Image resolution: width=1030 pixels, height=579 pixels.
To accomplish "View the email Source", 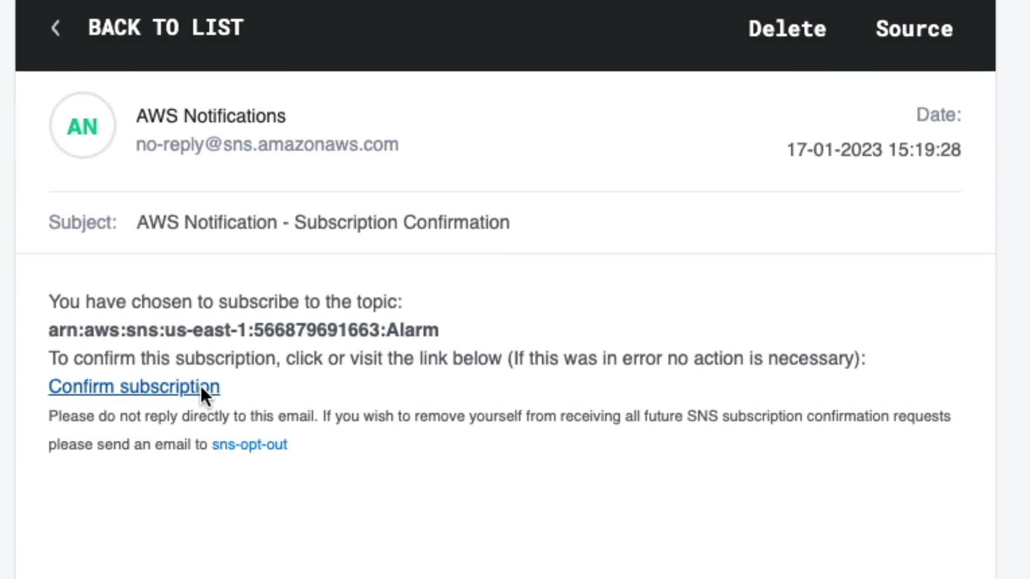I will click(914, 29).
